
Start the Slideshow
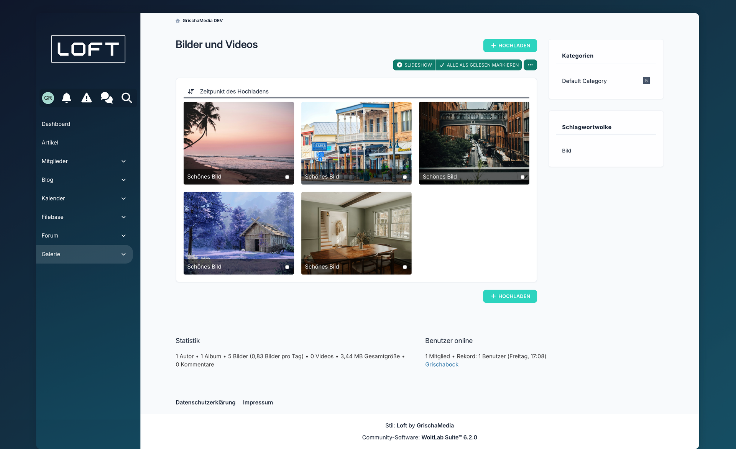(x=414, y=65)
